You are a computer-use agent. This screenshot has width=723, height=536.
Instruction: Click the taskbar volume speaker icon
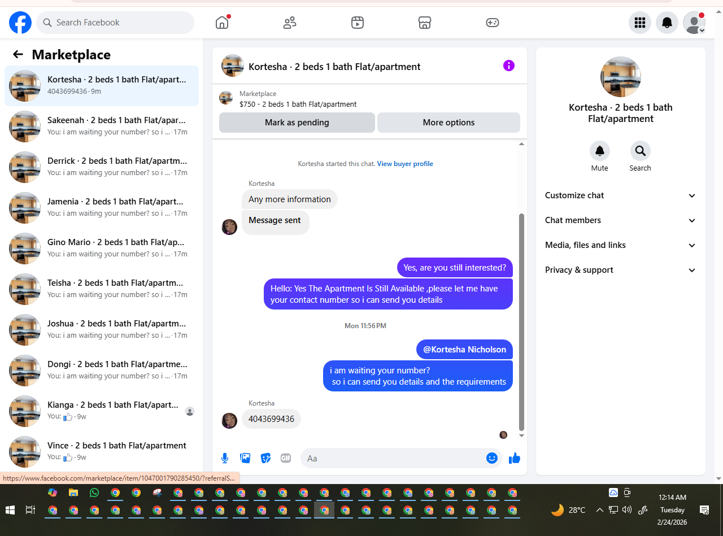[626, 509]
